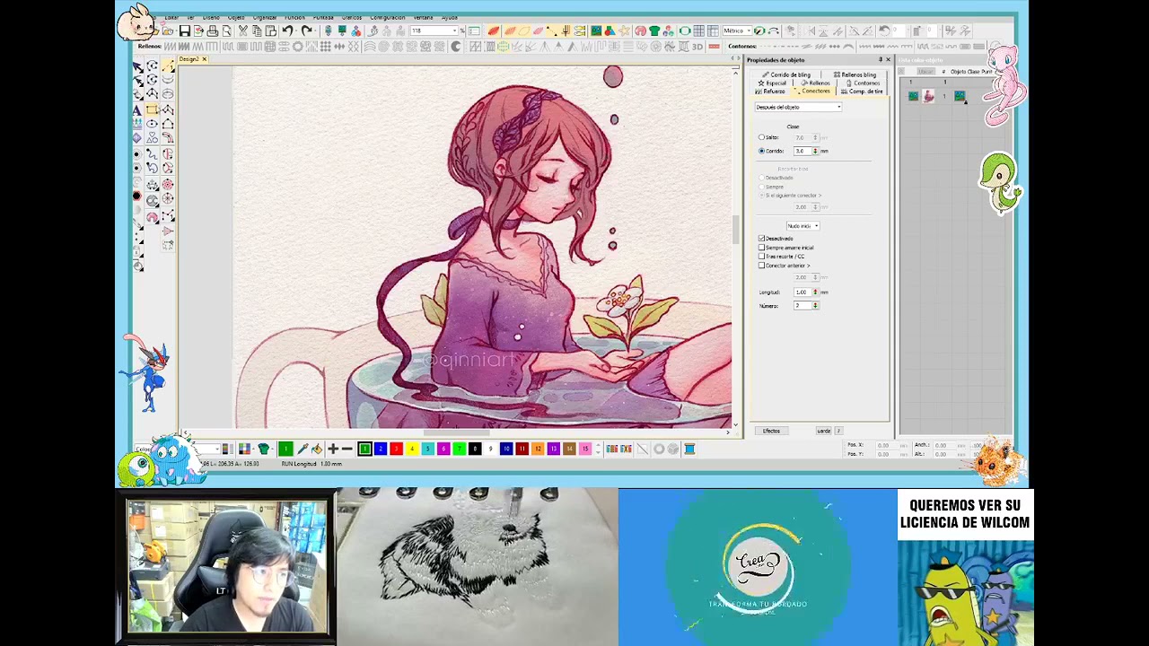This screenshot has height=646, width=1149.
Task: Adjust the Longitud value stepper
Action: tap(815, 292)
